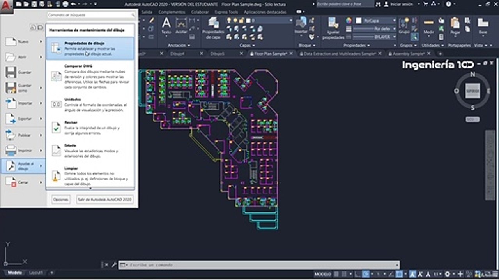The image size is (499, 280).
Task: Click the Pegar paste icon
Action: coord(455,26)
